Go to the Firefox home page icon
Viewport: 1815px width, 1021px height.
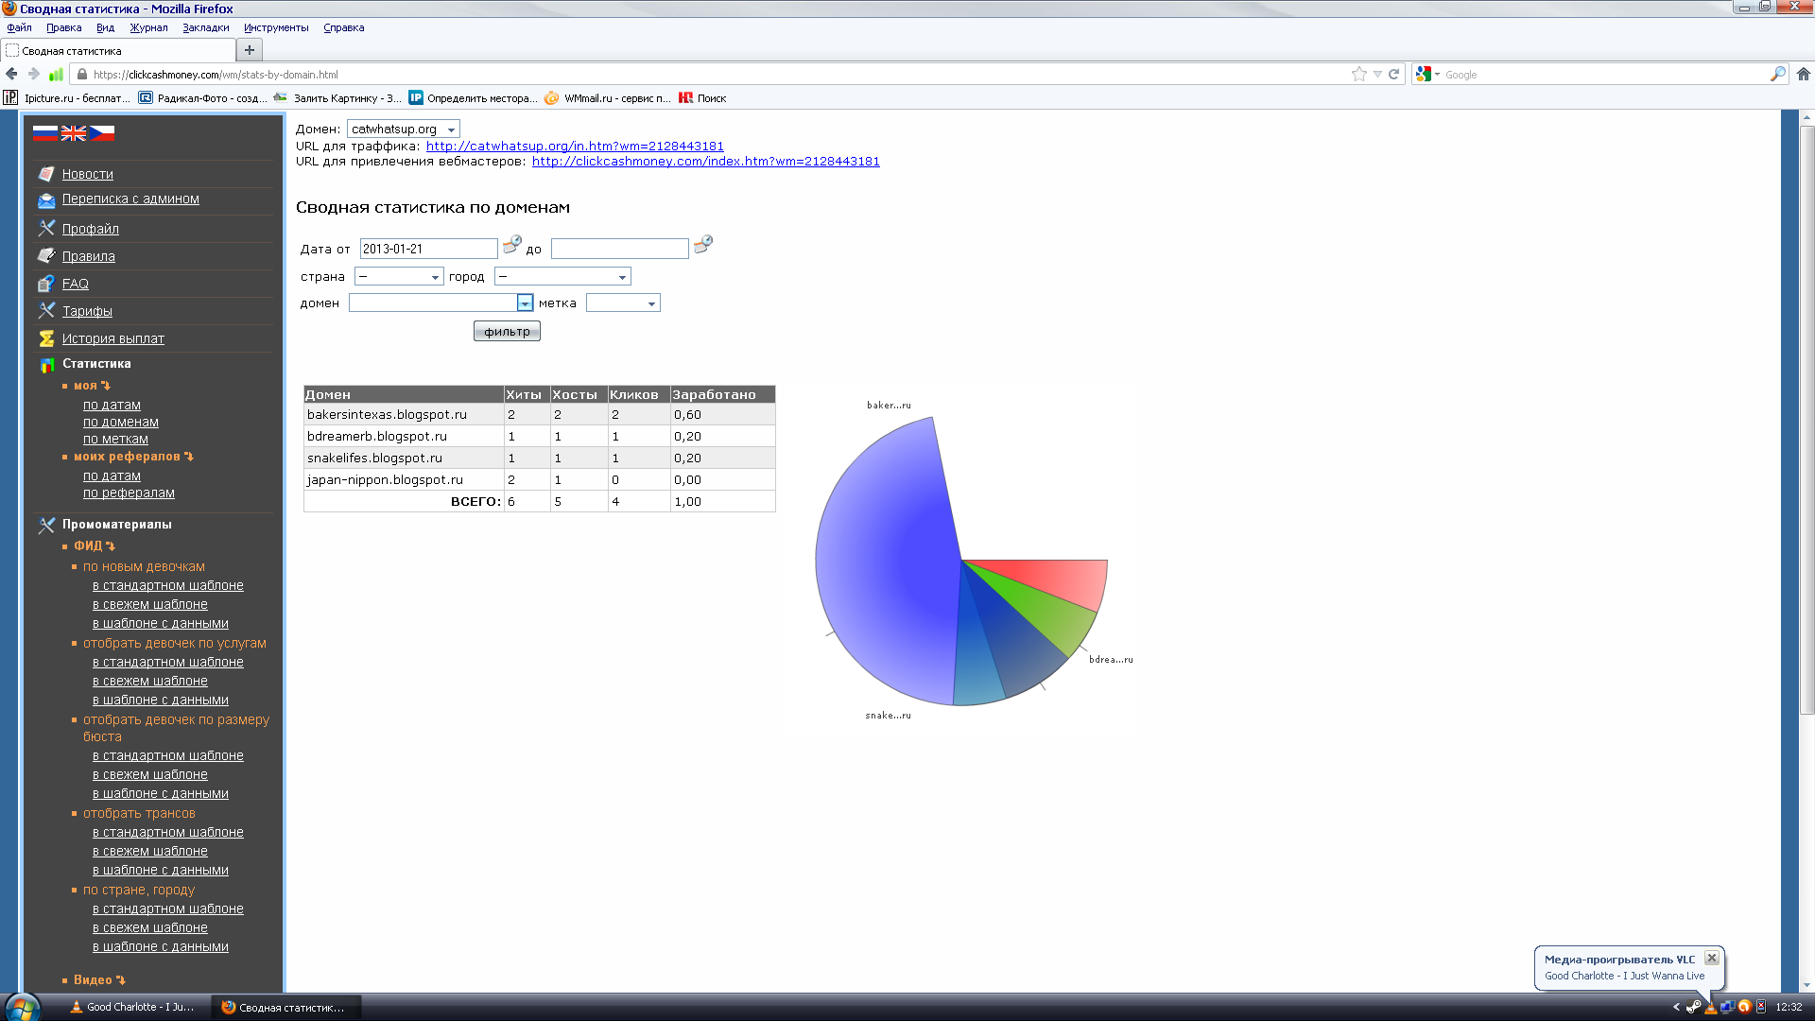pyautogui.click(x=1803, y=75)
